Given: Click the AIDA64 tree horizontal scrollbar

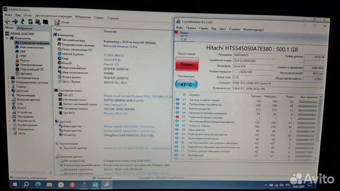Looking at the screenshot, I should click(30, 173).
